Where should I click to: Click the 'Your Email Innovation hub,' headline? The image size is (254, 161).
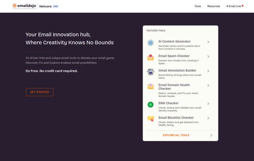point(58,35)
